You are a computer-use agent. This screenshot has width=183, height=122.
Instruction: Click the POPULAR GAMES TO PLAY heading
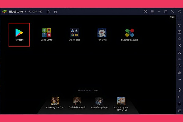coord(88,90)
